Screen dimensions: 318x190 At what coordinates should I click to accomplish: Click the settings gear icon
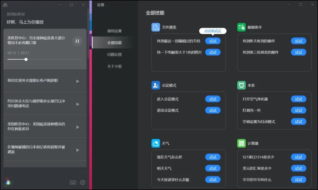[82, 182]
